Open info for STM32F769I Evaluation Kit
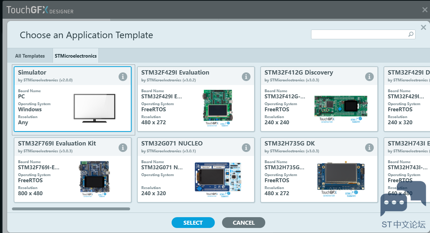Viewport: 430px width, 233px height. coord(123,148)
